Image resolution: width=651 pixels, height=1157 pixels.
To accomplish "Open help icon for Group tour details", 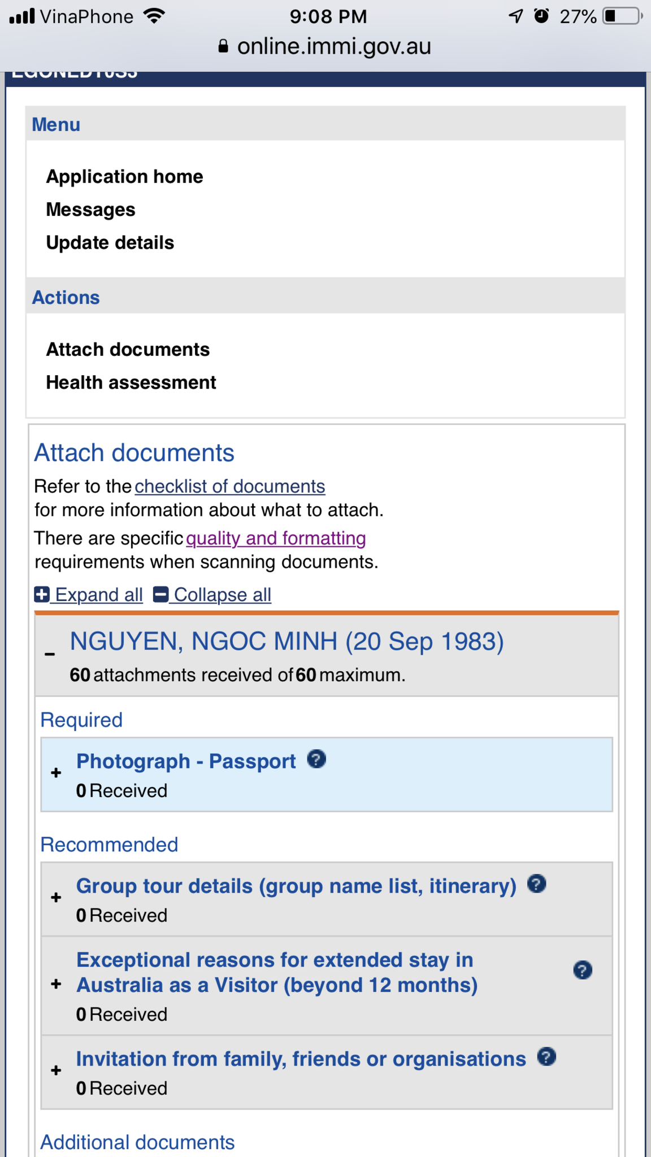I will pyautogui.click(x=537, y=884).
